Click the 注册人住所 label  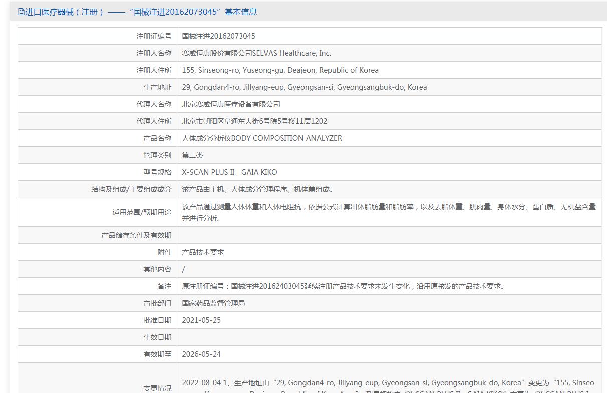point(154,70)
